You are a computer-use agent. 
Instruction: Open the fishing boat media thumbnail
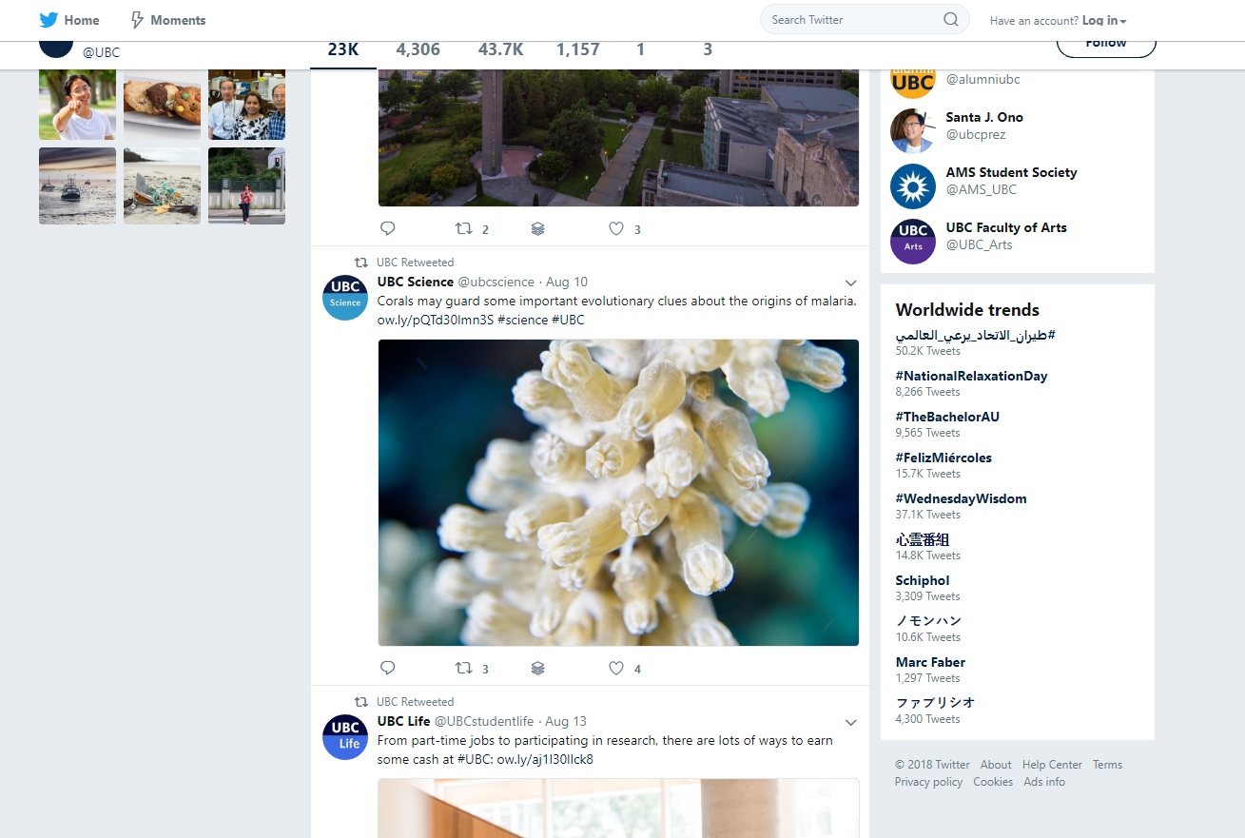click(x=77, y=185)
